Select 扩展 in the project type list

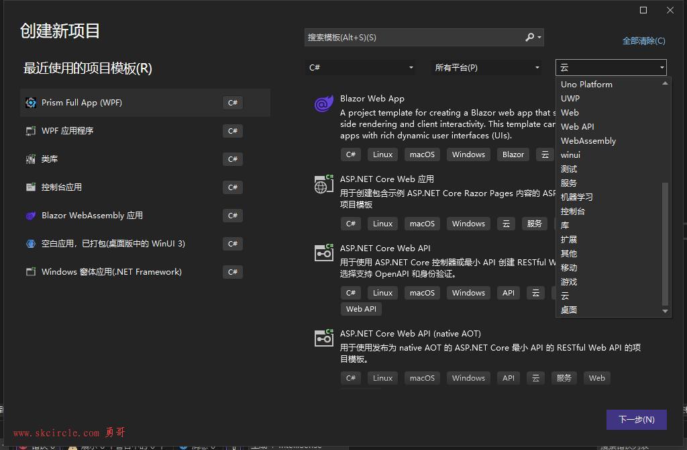(x=569, y=240)
